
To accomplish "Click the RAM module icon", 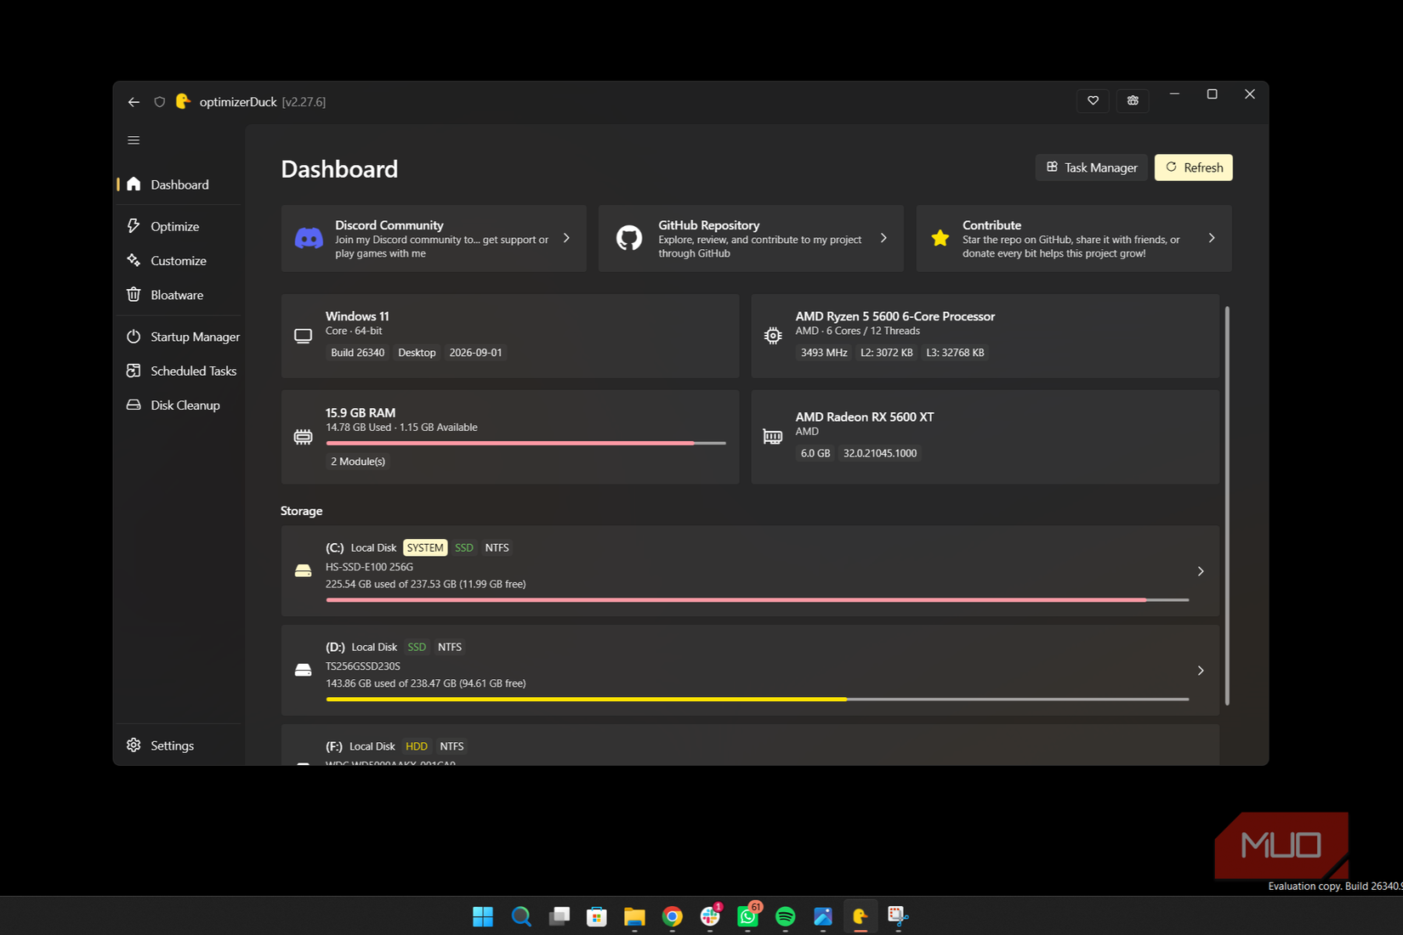I will (x=303, y=437).
